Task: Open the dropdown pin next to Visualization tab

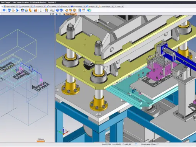Action: click(x=84, y=7)
